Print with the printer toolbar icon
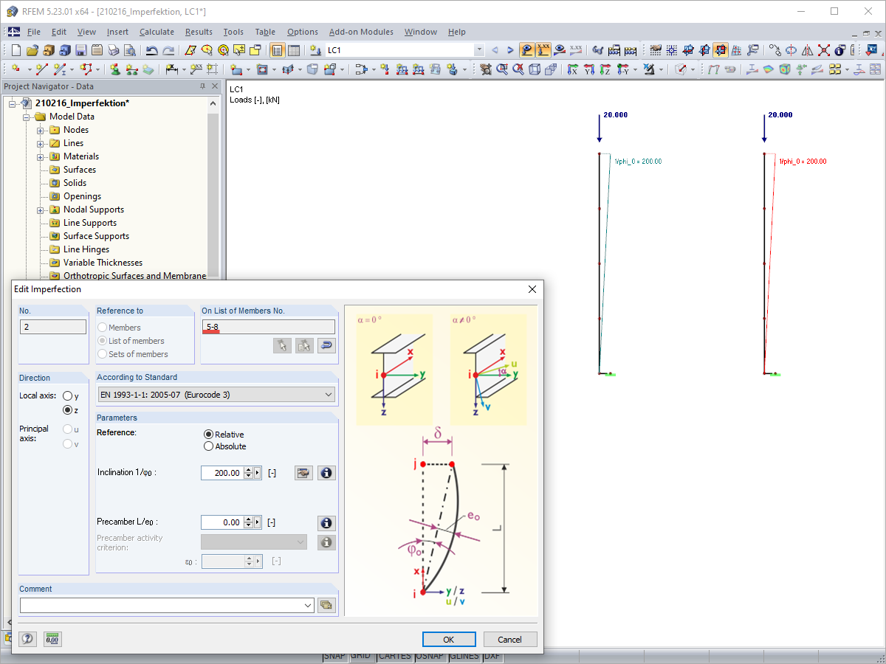 pos(113,50)
